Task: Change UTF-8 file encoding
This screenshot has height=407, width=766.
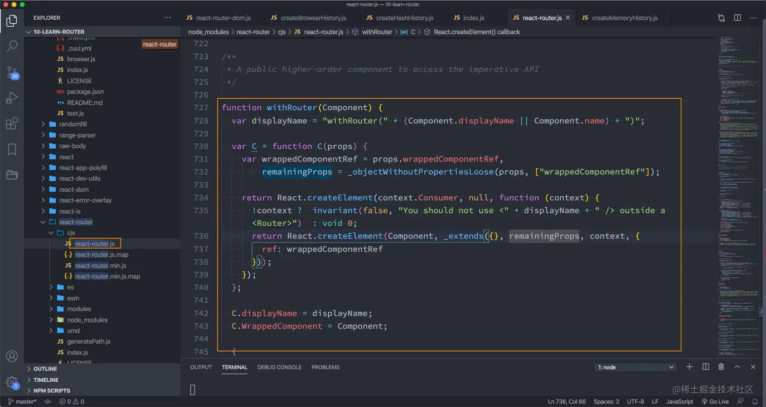Action: [635, 401]
